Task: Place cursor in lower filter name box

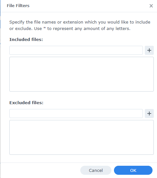Action: pos(76,114)
